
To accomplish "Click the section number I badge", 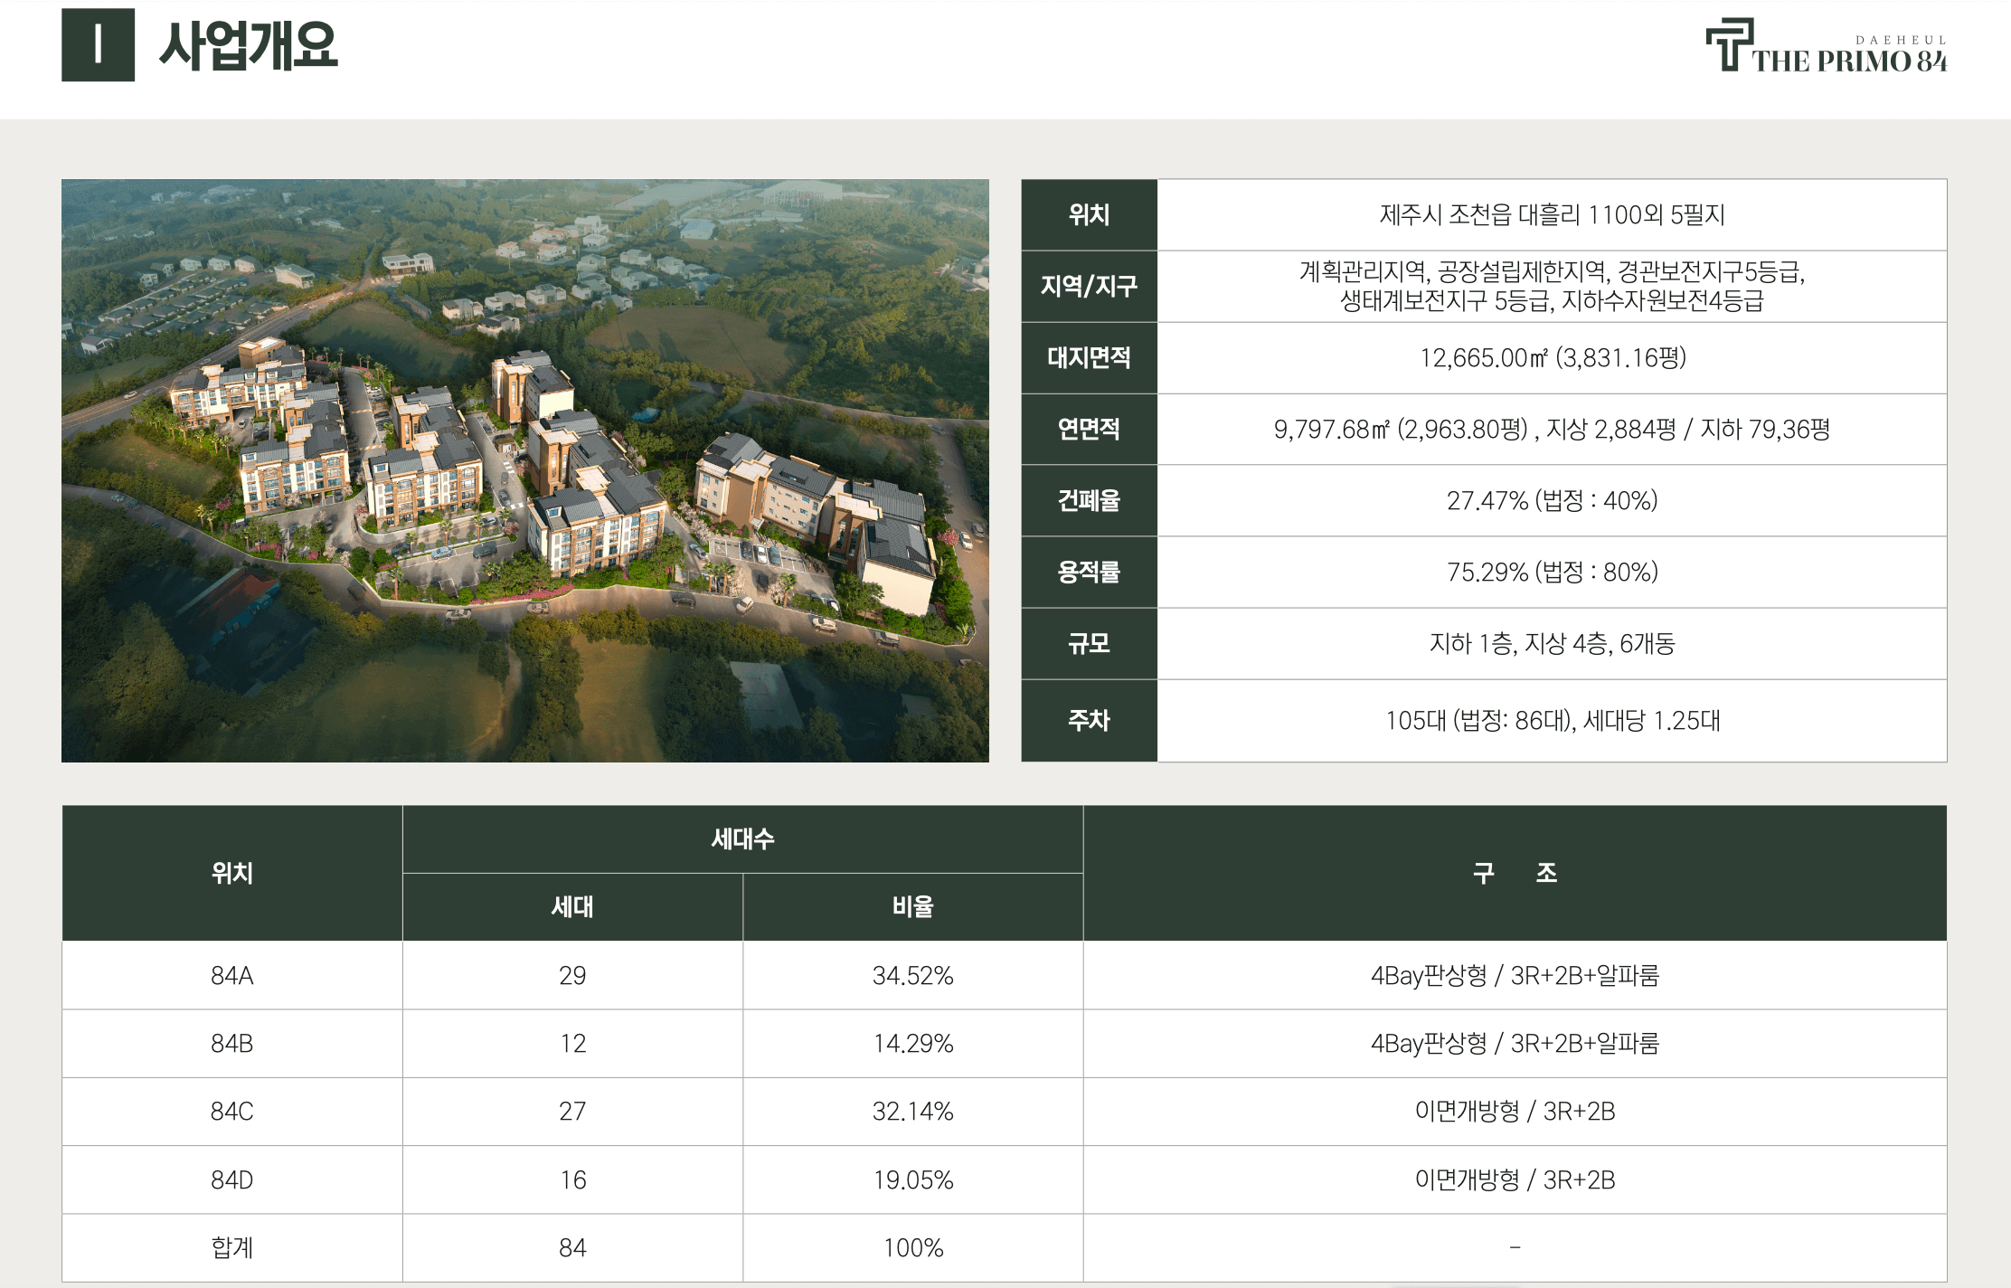I will click(x=98, y=45).
